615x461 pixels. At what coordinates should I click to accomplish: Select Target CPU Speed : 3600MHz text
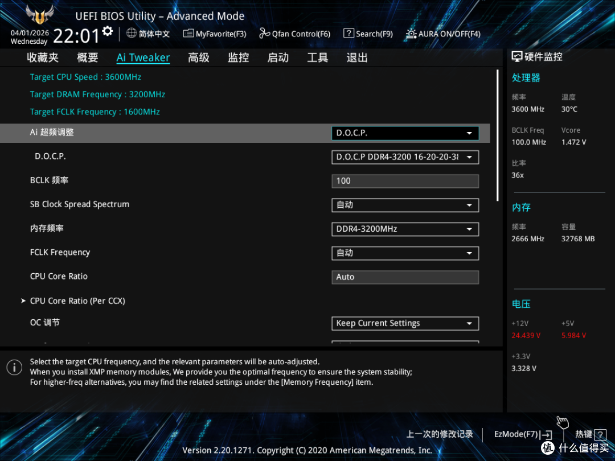pos(85,77)
